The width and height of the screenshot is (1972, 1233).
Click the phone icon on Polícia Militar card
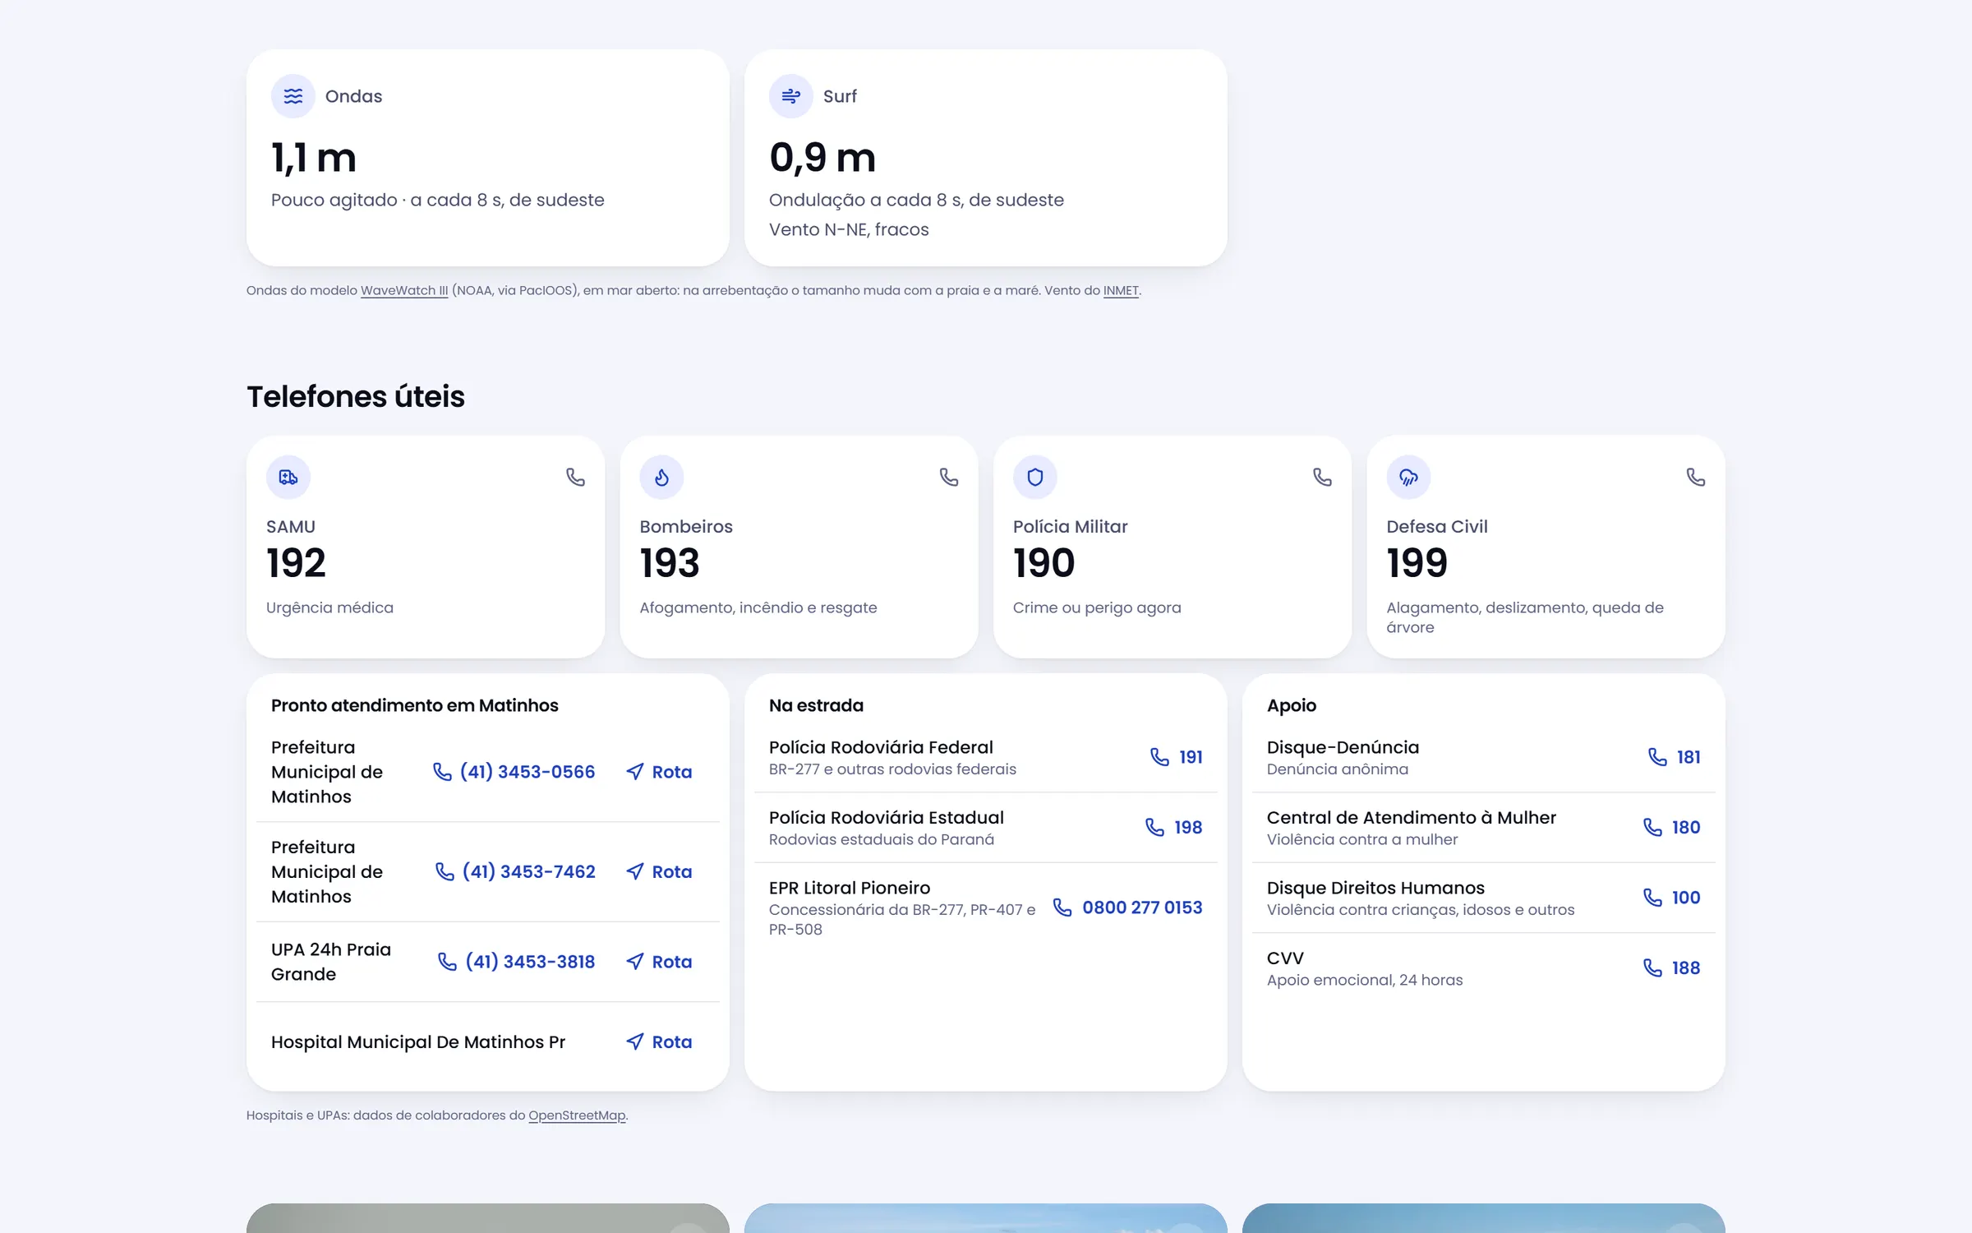pyautogui.click(x=1322, y=477)
